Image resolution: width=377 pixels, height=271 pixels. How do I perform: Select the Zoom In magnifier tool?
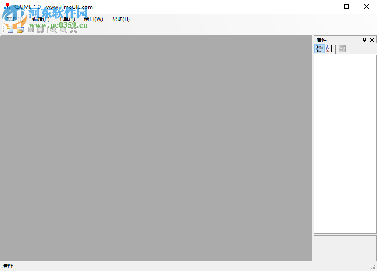[53, 29]
